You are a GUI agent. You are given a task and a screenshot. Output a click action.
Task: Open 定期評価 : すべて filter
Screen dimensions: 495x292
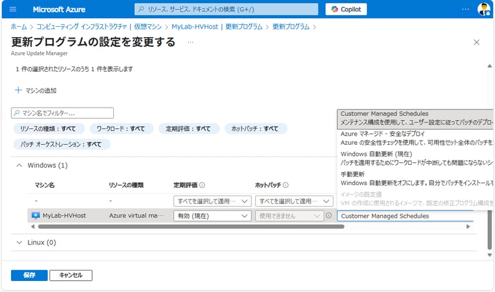[x=188, y=128]
